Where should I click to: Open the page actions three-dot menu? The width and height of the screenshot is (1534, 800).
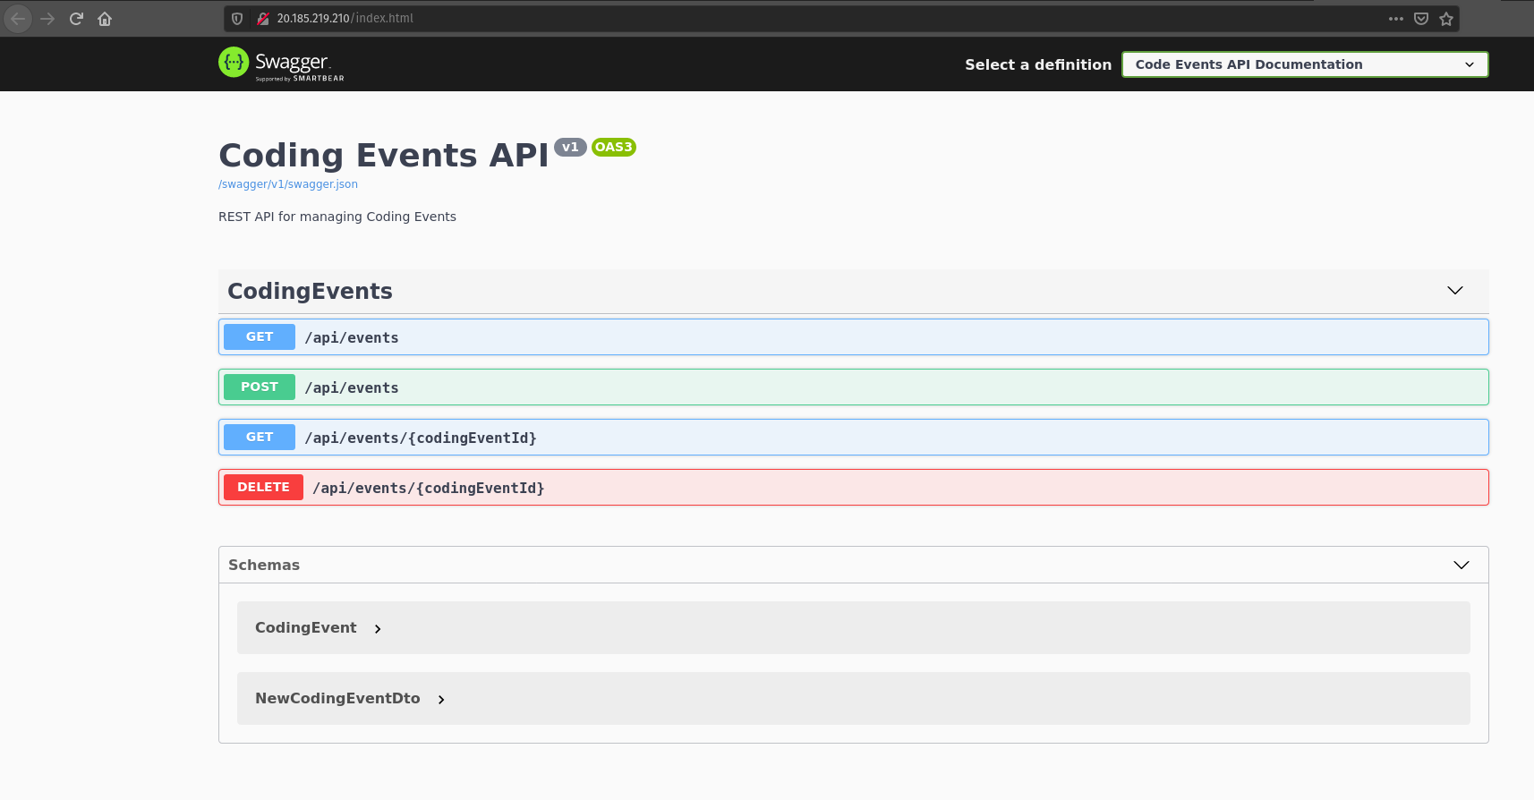click(1396, 19)
